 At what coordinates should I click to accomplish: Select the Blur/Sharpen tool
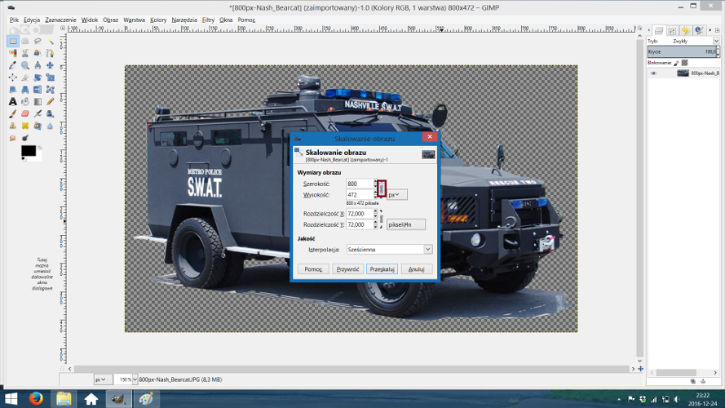tap(50, 126)
